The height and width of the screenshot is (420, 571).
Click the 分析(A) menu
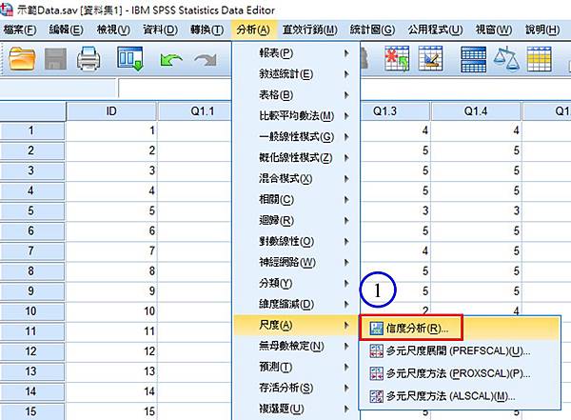pos(253,30)
